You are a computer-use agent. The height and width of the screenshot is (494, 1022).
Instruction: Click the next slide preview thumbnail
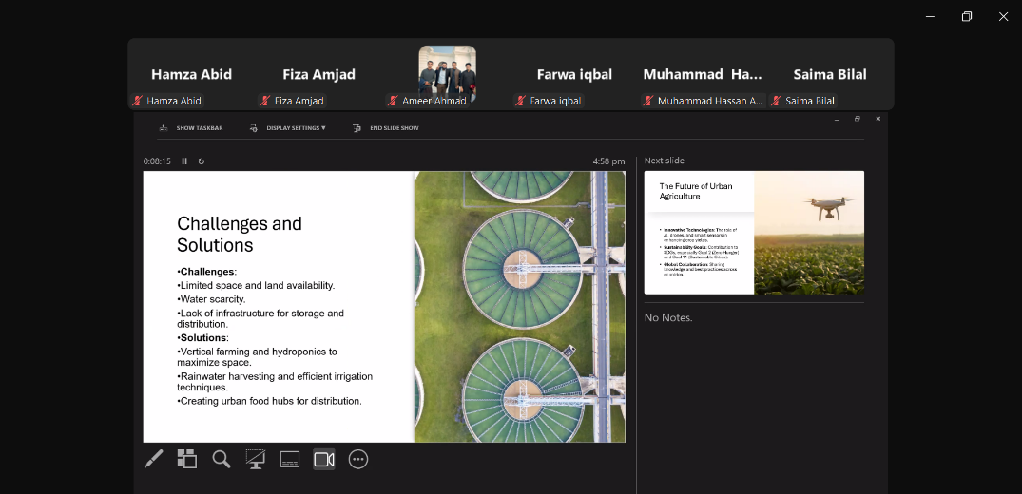pyautogui.click(x=754, y=233)
